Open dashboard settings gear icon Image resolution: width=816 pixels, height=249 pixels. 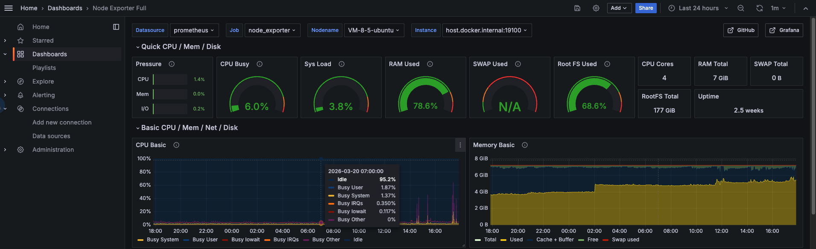(596, 8)
